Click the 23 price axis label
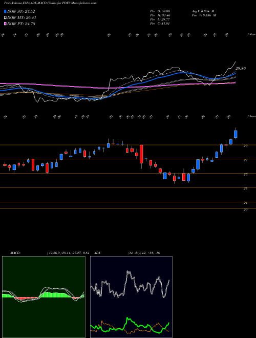 pos(245,188)
